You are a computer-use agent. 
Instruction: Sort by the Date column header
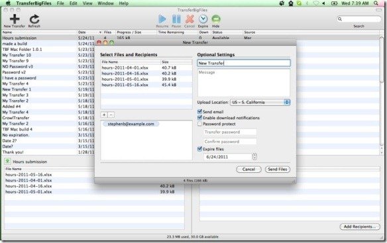(89, 32)
